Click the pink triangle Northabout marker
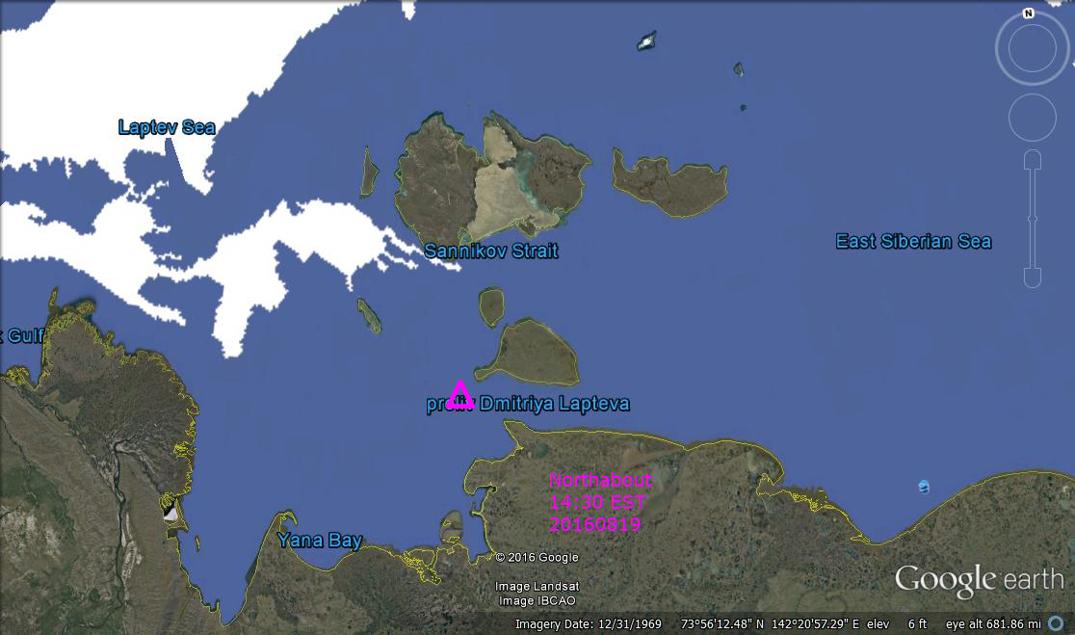Image resolution: width=1075 pixels, height=635 pixels. [460, 393]
